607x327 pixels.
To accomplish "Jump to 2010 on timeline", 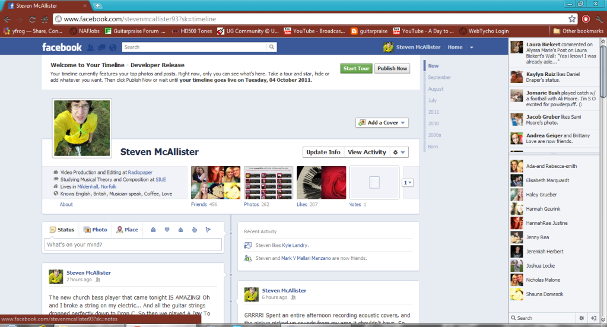I will (433, 123).
